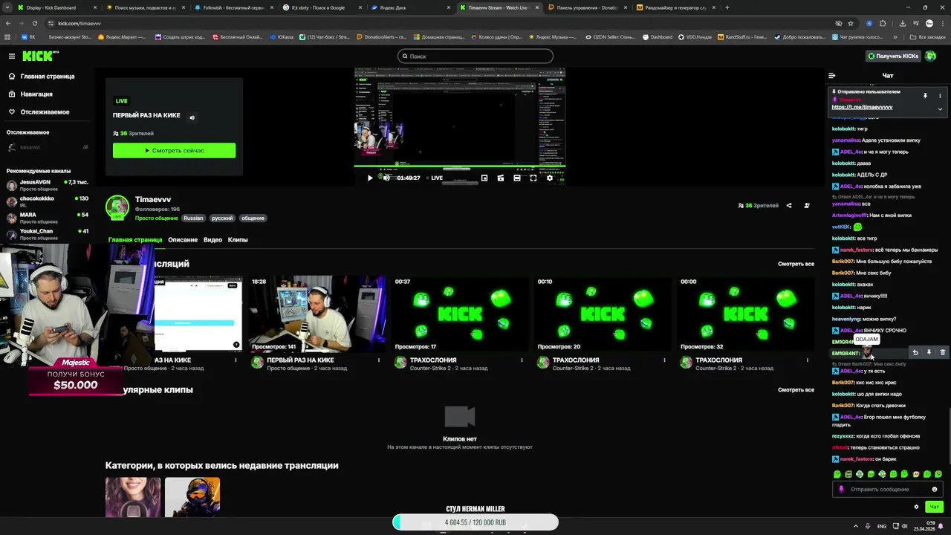Screen dimensions: 951x535
Task: Open options for 32-views ТРАХОСЛОНИЯ video
Action: click(x=808, y=360)
